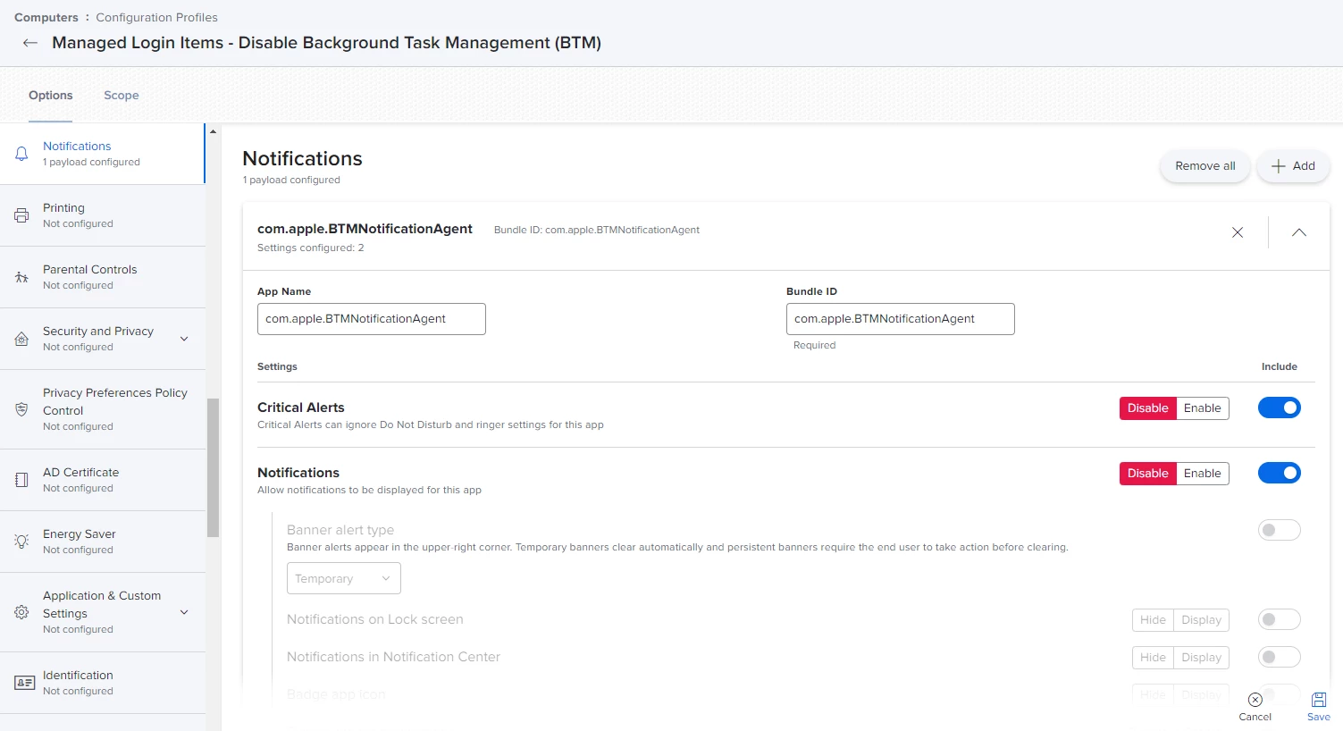Click the Printing printer icon
The height and width of the screenshot is (731, 1343).
click(x=21, y=215)
